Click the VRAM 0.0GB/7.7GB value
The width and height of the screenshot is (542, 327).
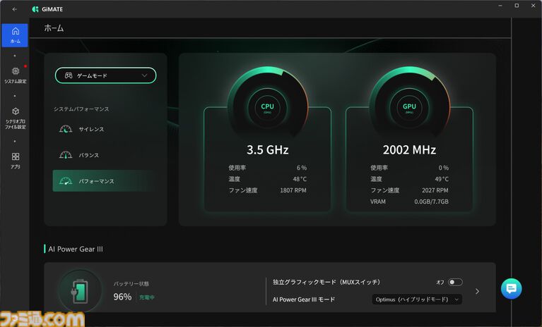(x=431, y=202)
